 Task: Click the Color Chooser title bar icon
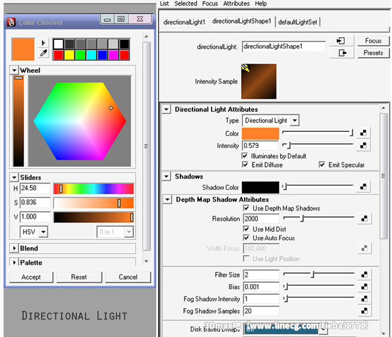[x=11, y=22]
